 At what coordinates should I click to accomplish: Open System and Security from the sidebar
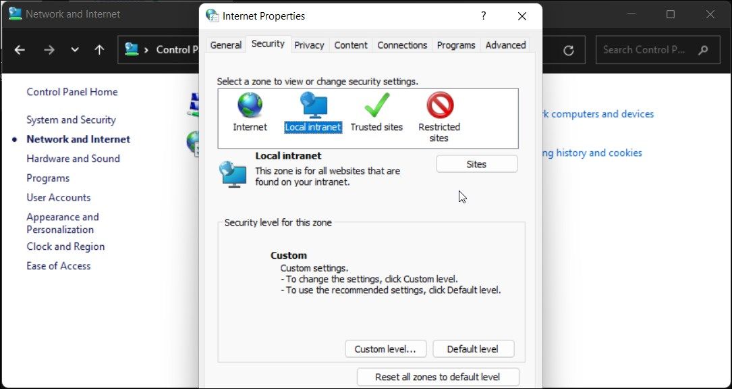(x=71, y=120)
